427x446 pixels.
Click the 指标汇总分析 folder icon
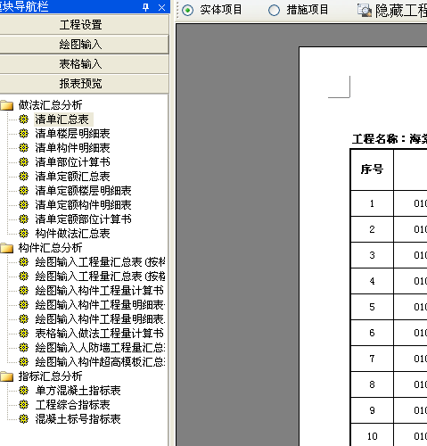pos(7,376)
